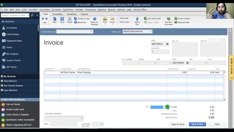Click the P.O. Number field
234x132 pixels.
(130, 63)
